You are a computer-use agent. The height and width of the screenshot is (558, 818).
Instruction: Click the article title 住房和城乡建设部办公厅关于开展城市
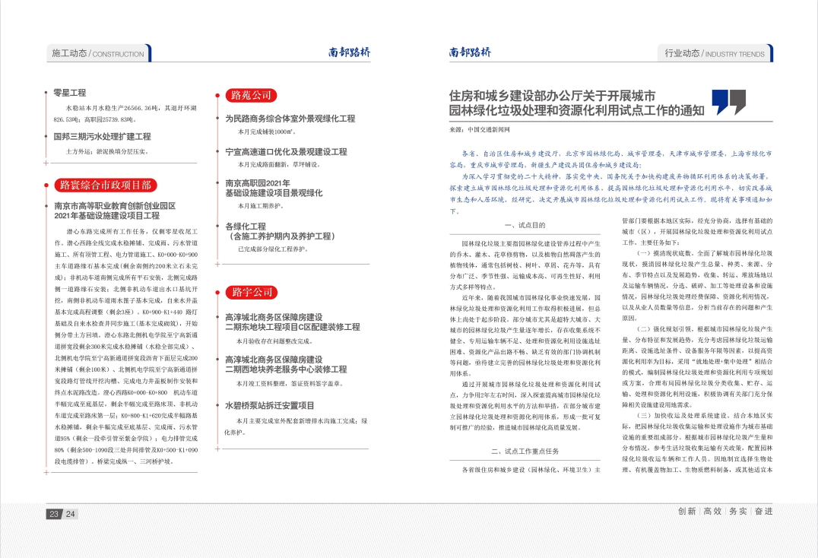(x=552, y=96)
